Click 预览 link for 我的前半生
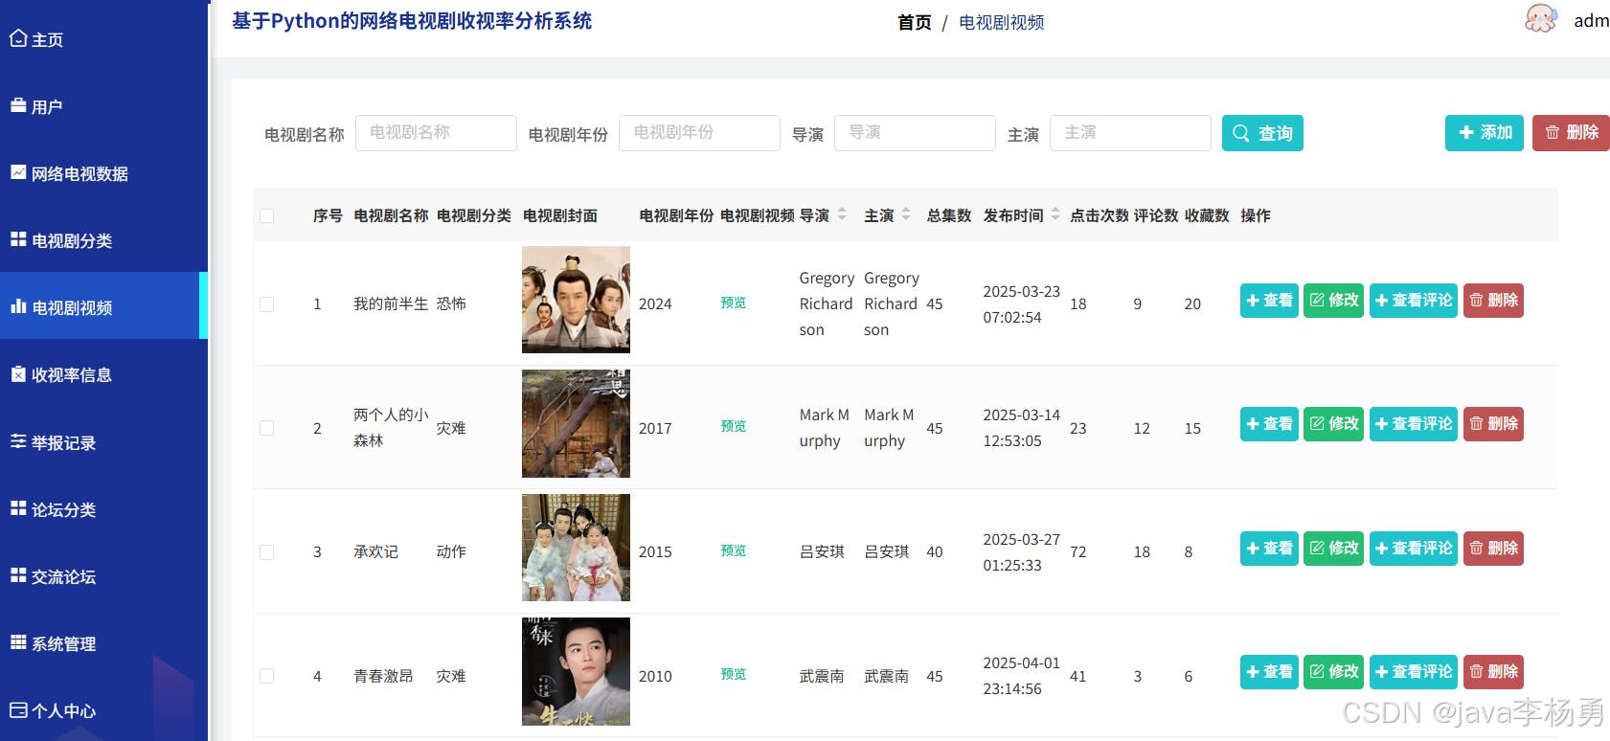Image resolution: width=1610 pixels, height=741 pixels. (734, 303)
